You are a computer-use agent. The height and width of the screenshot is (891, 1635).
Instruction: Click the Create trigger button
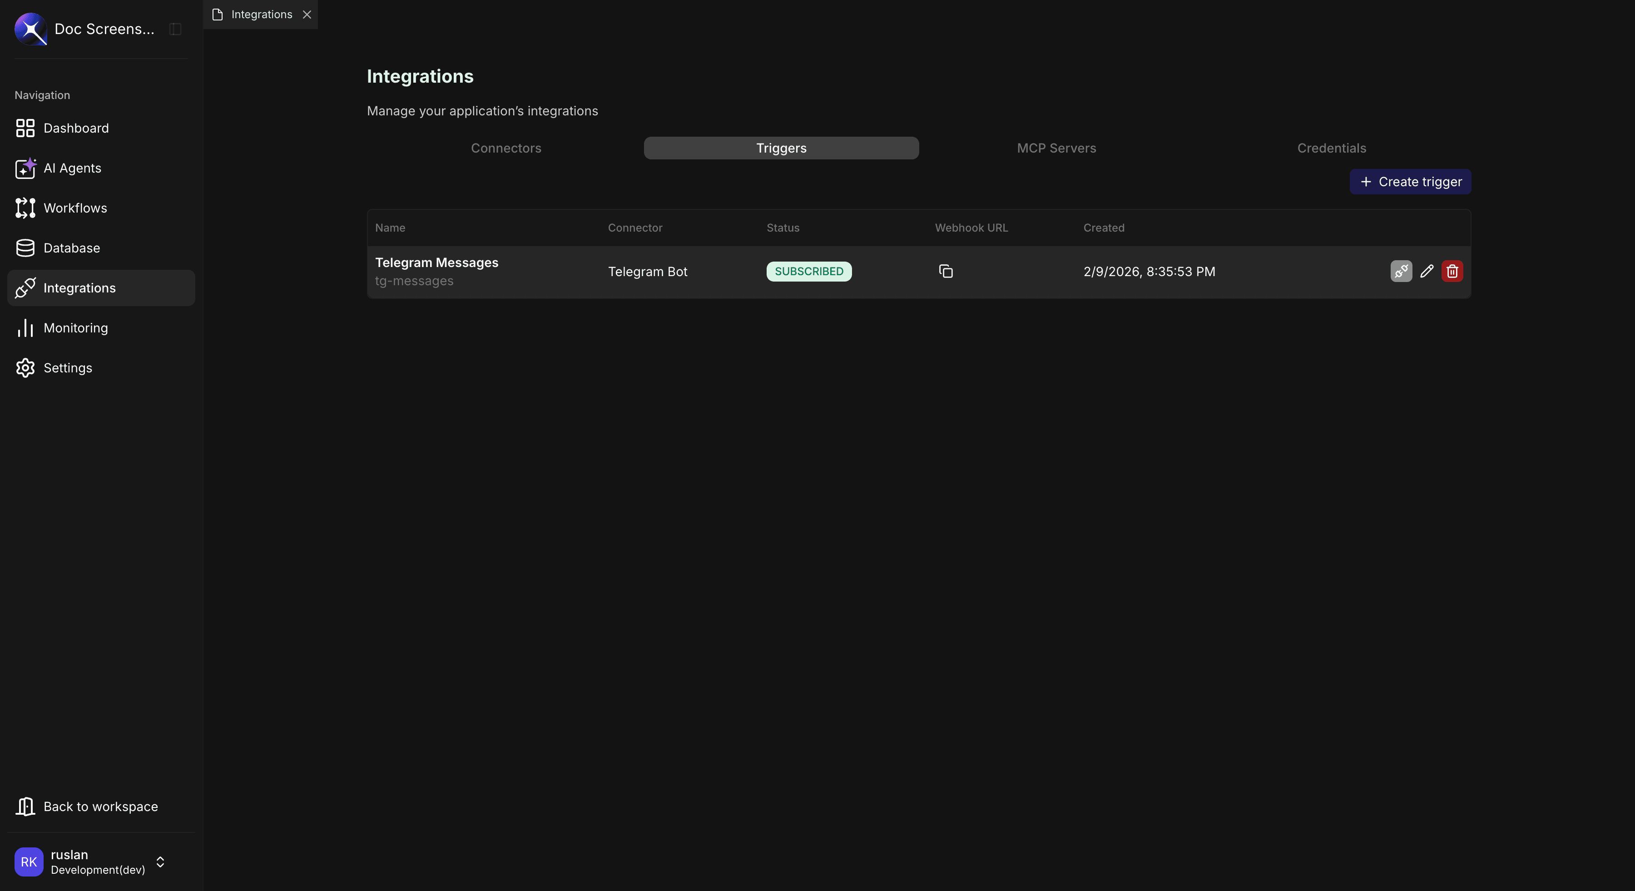(x=1410, y=182)
